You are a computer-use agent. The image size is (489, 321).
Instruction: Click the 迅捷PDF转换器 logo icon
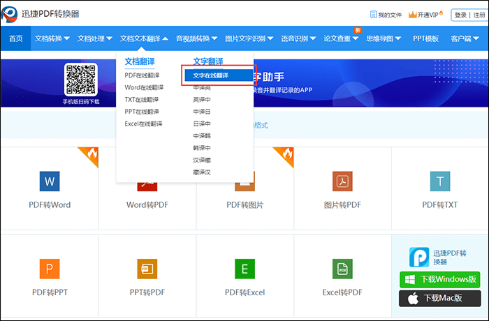tap(9, 14)
